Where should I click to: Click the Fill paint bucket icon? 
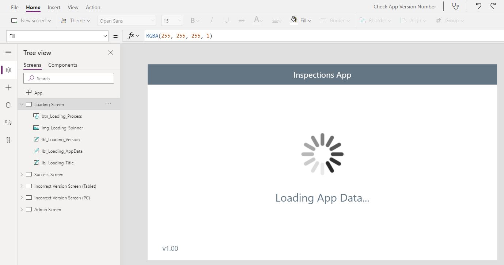point(294,20)
